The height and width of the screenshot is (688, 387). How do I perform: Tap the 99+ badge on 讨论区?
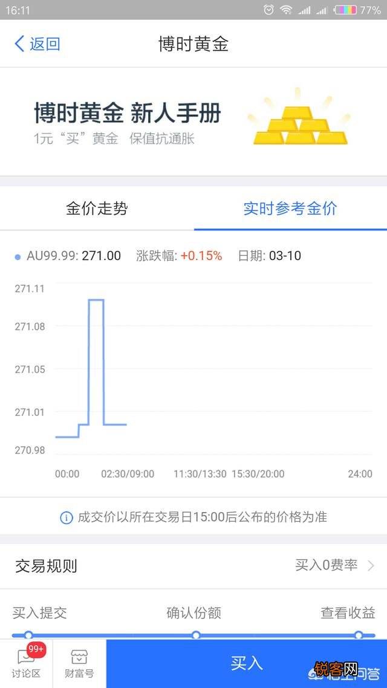click(36, 649)
